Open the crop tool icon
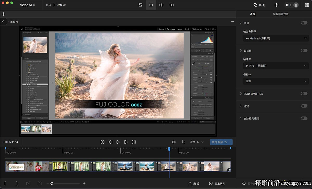This screenshot has height=189, width=312. pos(183,142)
